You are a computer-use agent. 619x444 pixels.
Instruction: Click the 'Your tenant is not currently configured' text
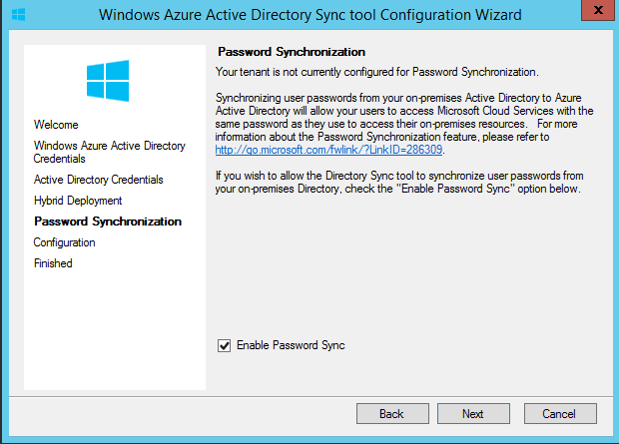(x=376, y=72)
